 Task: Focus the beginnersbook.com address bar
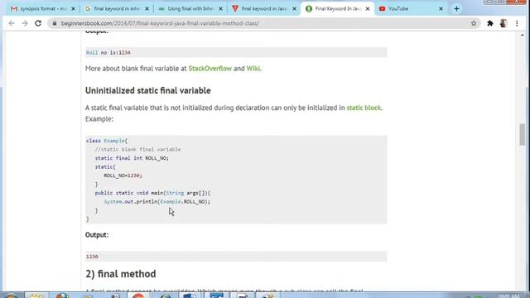(x=263, y=23)
